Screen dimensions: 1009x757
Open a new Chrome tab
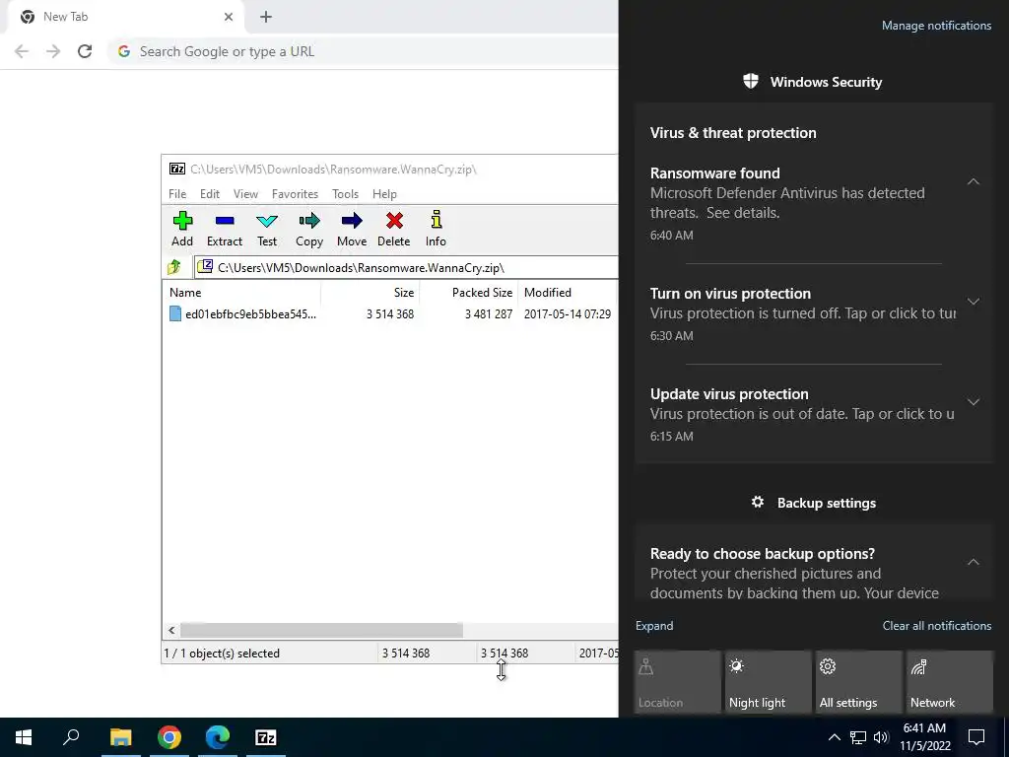click(x=266, y=17)
